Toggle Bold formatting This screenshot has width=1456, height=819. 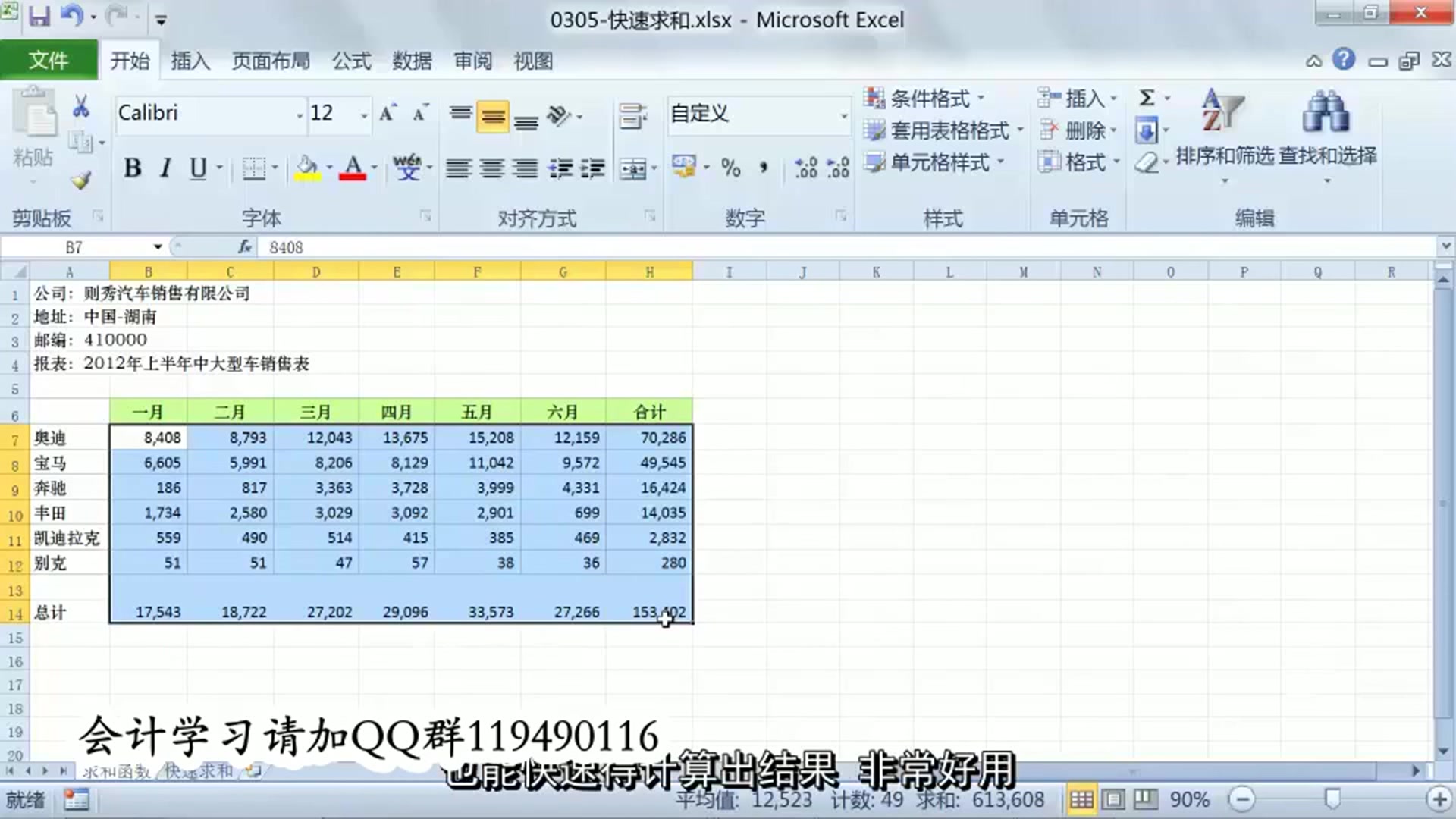tap(133, 168)
